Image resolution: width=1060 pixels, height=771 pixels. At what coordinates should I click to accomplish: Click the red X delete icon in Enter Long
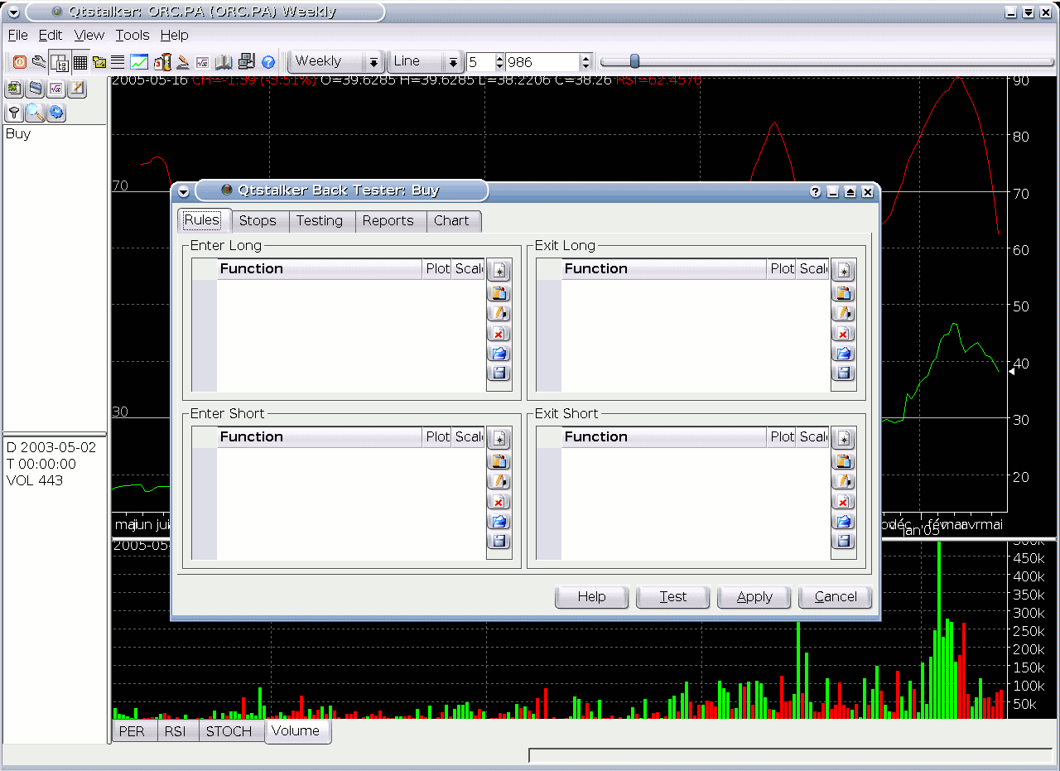[x=499, y=333]
